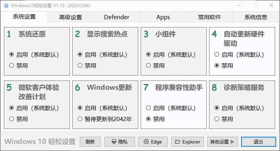This screenshot has height=151, width=280.
Task: Click the 刷新 button
Action: click(90, 142)
